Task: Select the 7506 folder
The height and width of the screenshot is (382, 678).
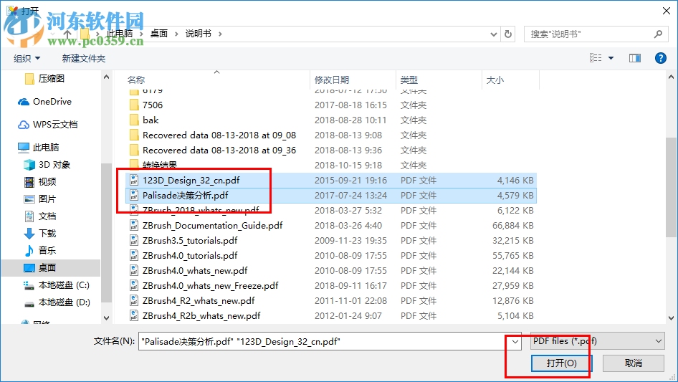Action: click(152, 105)
